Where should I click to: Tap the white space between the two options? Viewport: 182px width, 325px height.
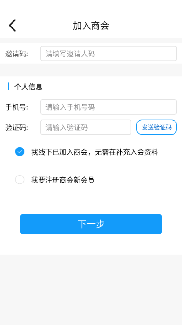91,166
